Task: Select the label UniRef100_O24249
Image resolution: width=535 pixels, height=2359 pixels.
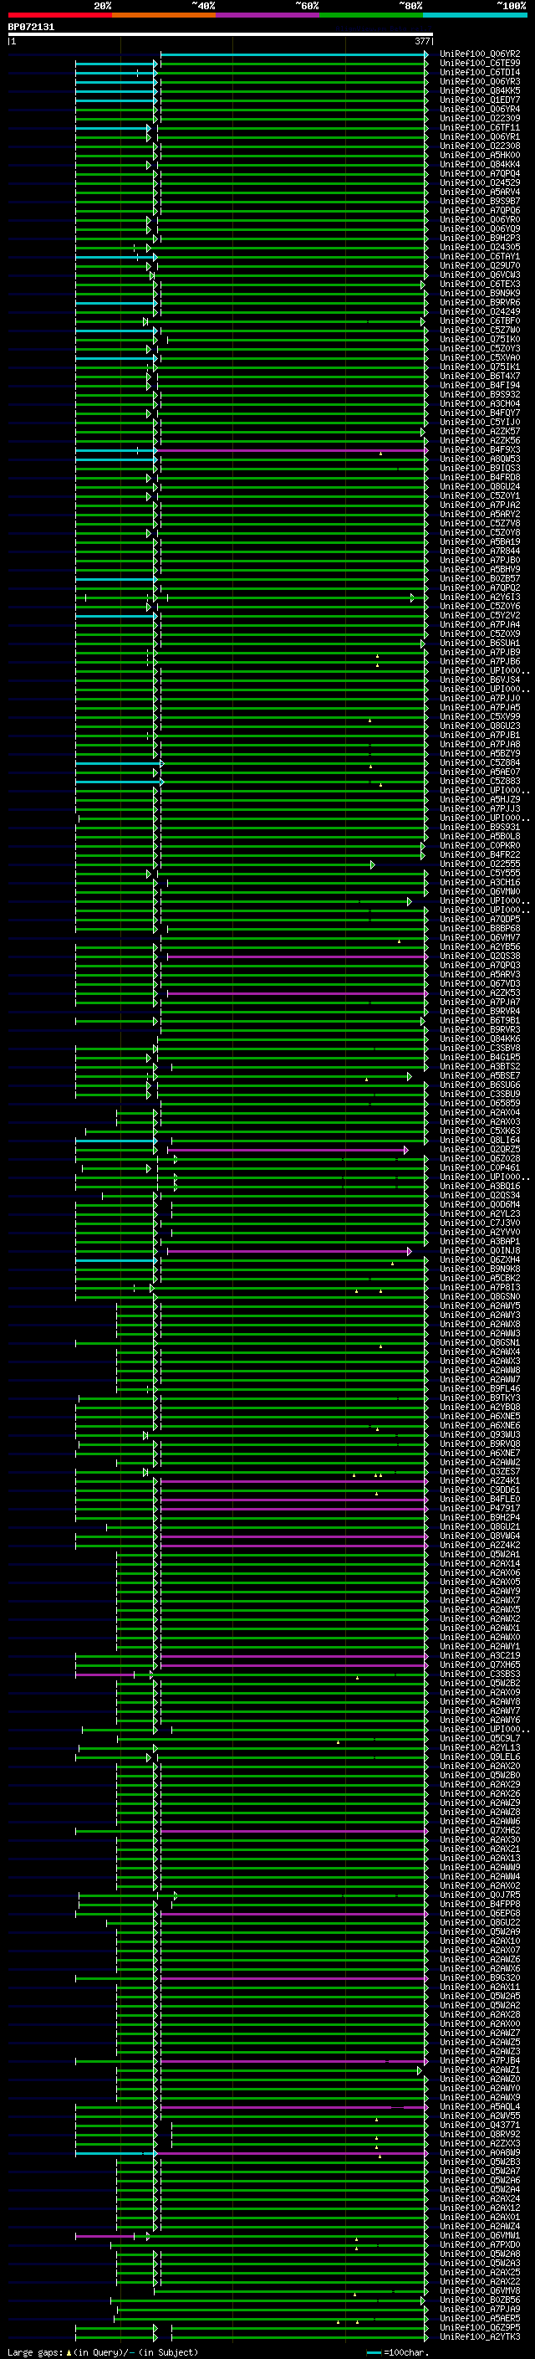Action: tap(479, 312)
